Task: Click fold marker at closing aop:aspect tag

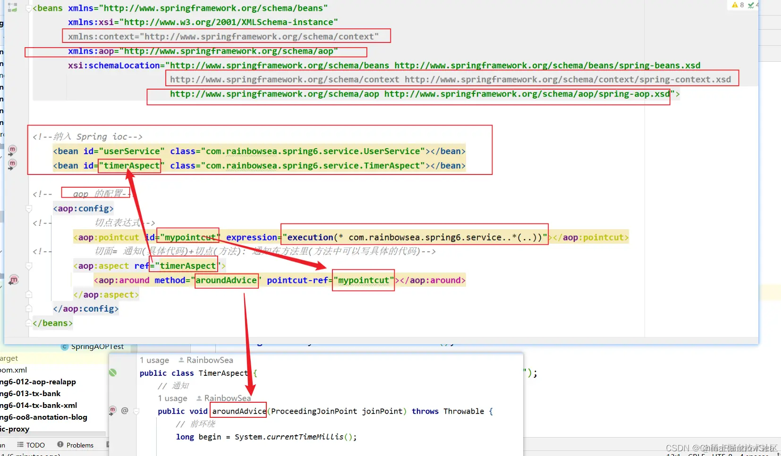Action: tap(29, 295)
